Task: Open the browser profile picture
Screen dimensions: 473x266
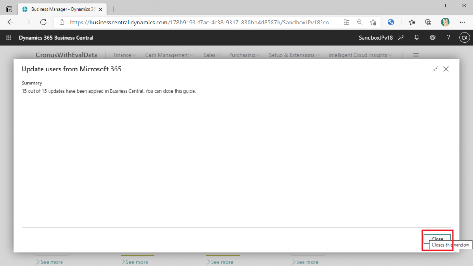Action: [445, 22]
